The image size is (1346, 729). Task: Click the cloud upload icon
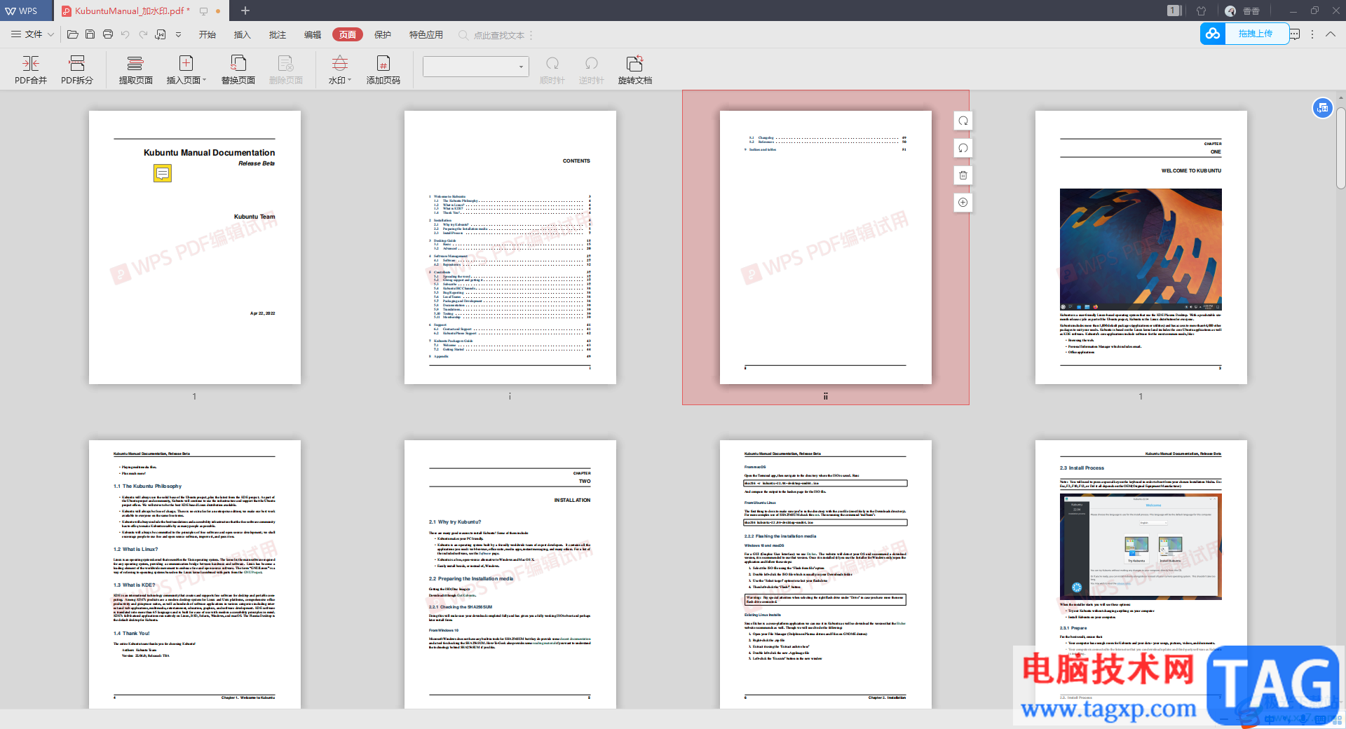pyautogui.click(x=1213, y=34)
